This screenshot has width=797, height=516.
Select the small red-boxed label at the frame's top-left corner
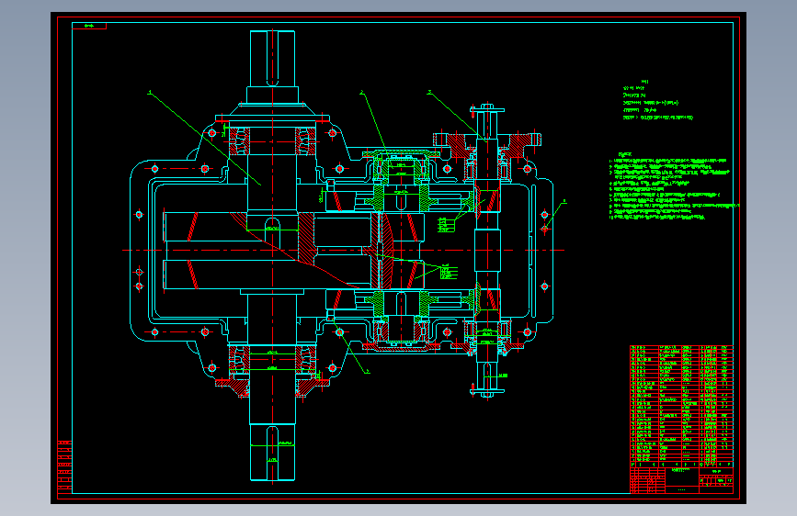click(x=89, y=26)
